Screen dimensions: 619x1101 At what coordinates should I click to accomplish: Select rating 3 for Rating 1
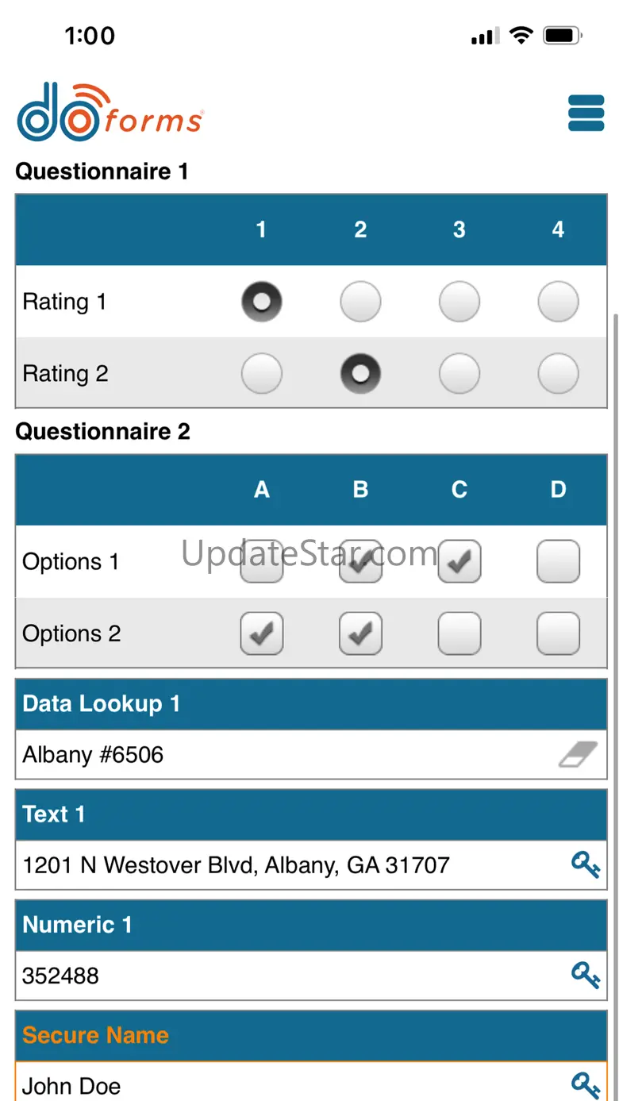(459, 302)
